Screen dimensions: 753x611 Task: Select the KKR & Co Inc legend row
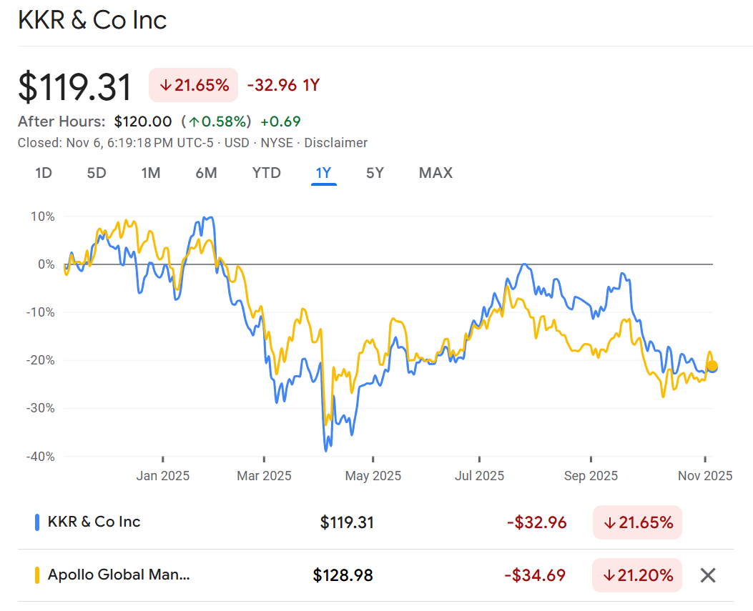[x=94, y=522]
